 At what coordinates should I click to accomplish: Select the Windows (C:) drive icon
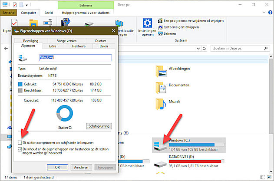160,145
